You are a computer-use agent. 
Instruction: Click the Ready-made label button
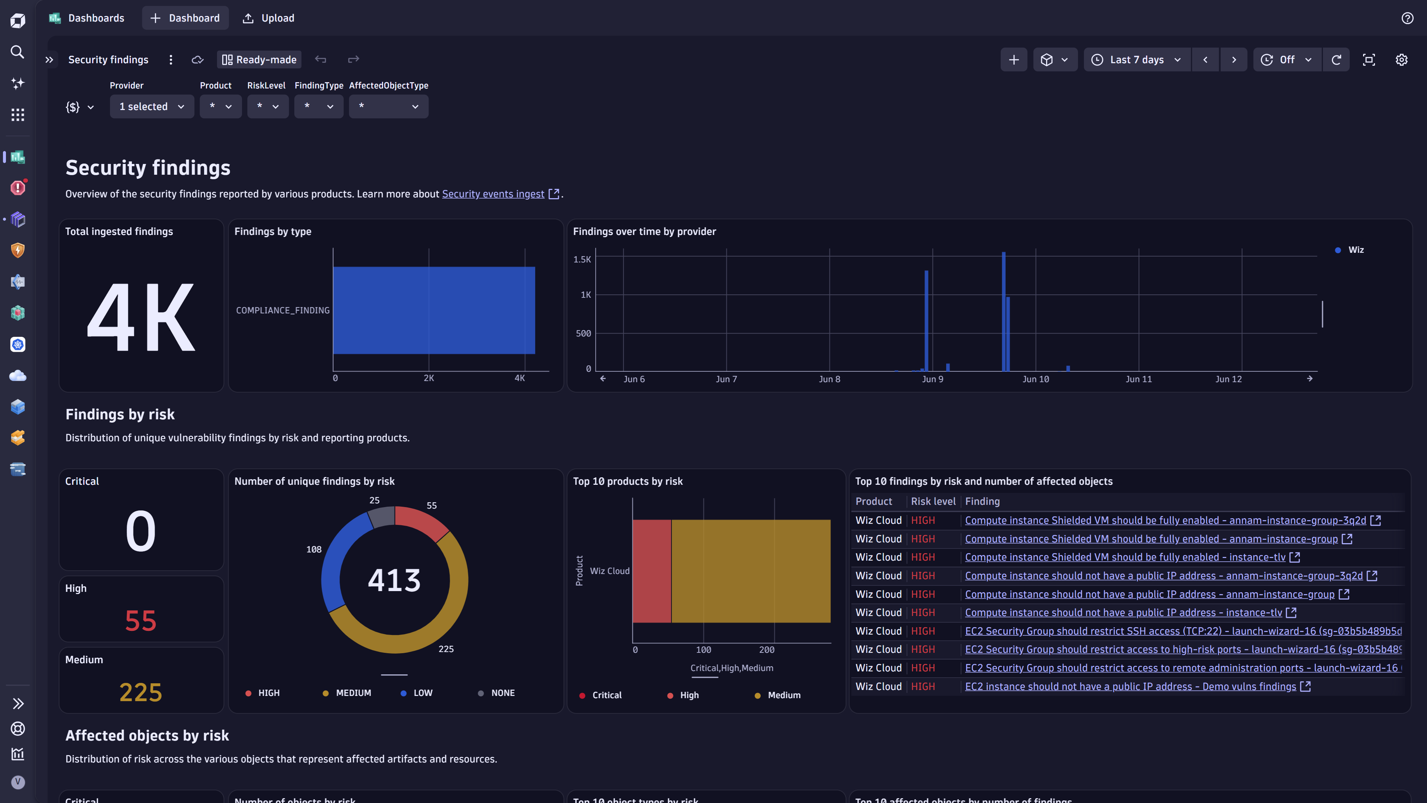pyautogui.click(x=259, y=59)
